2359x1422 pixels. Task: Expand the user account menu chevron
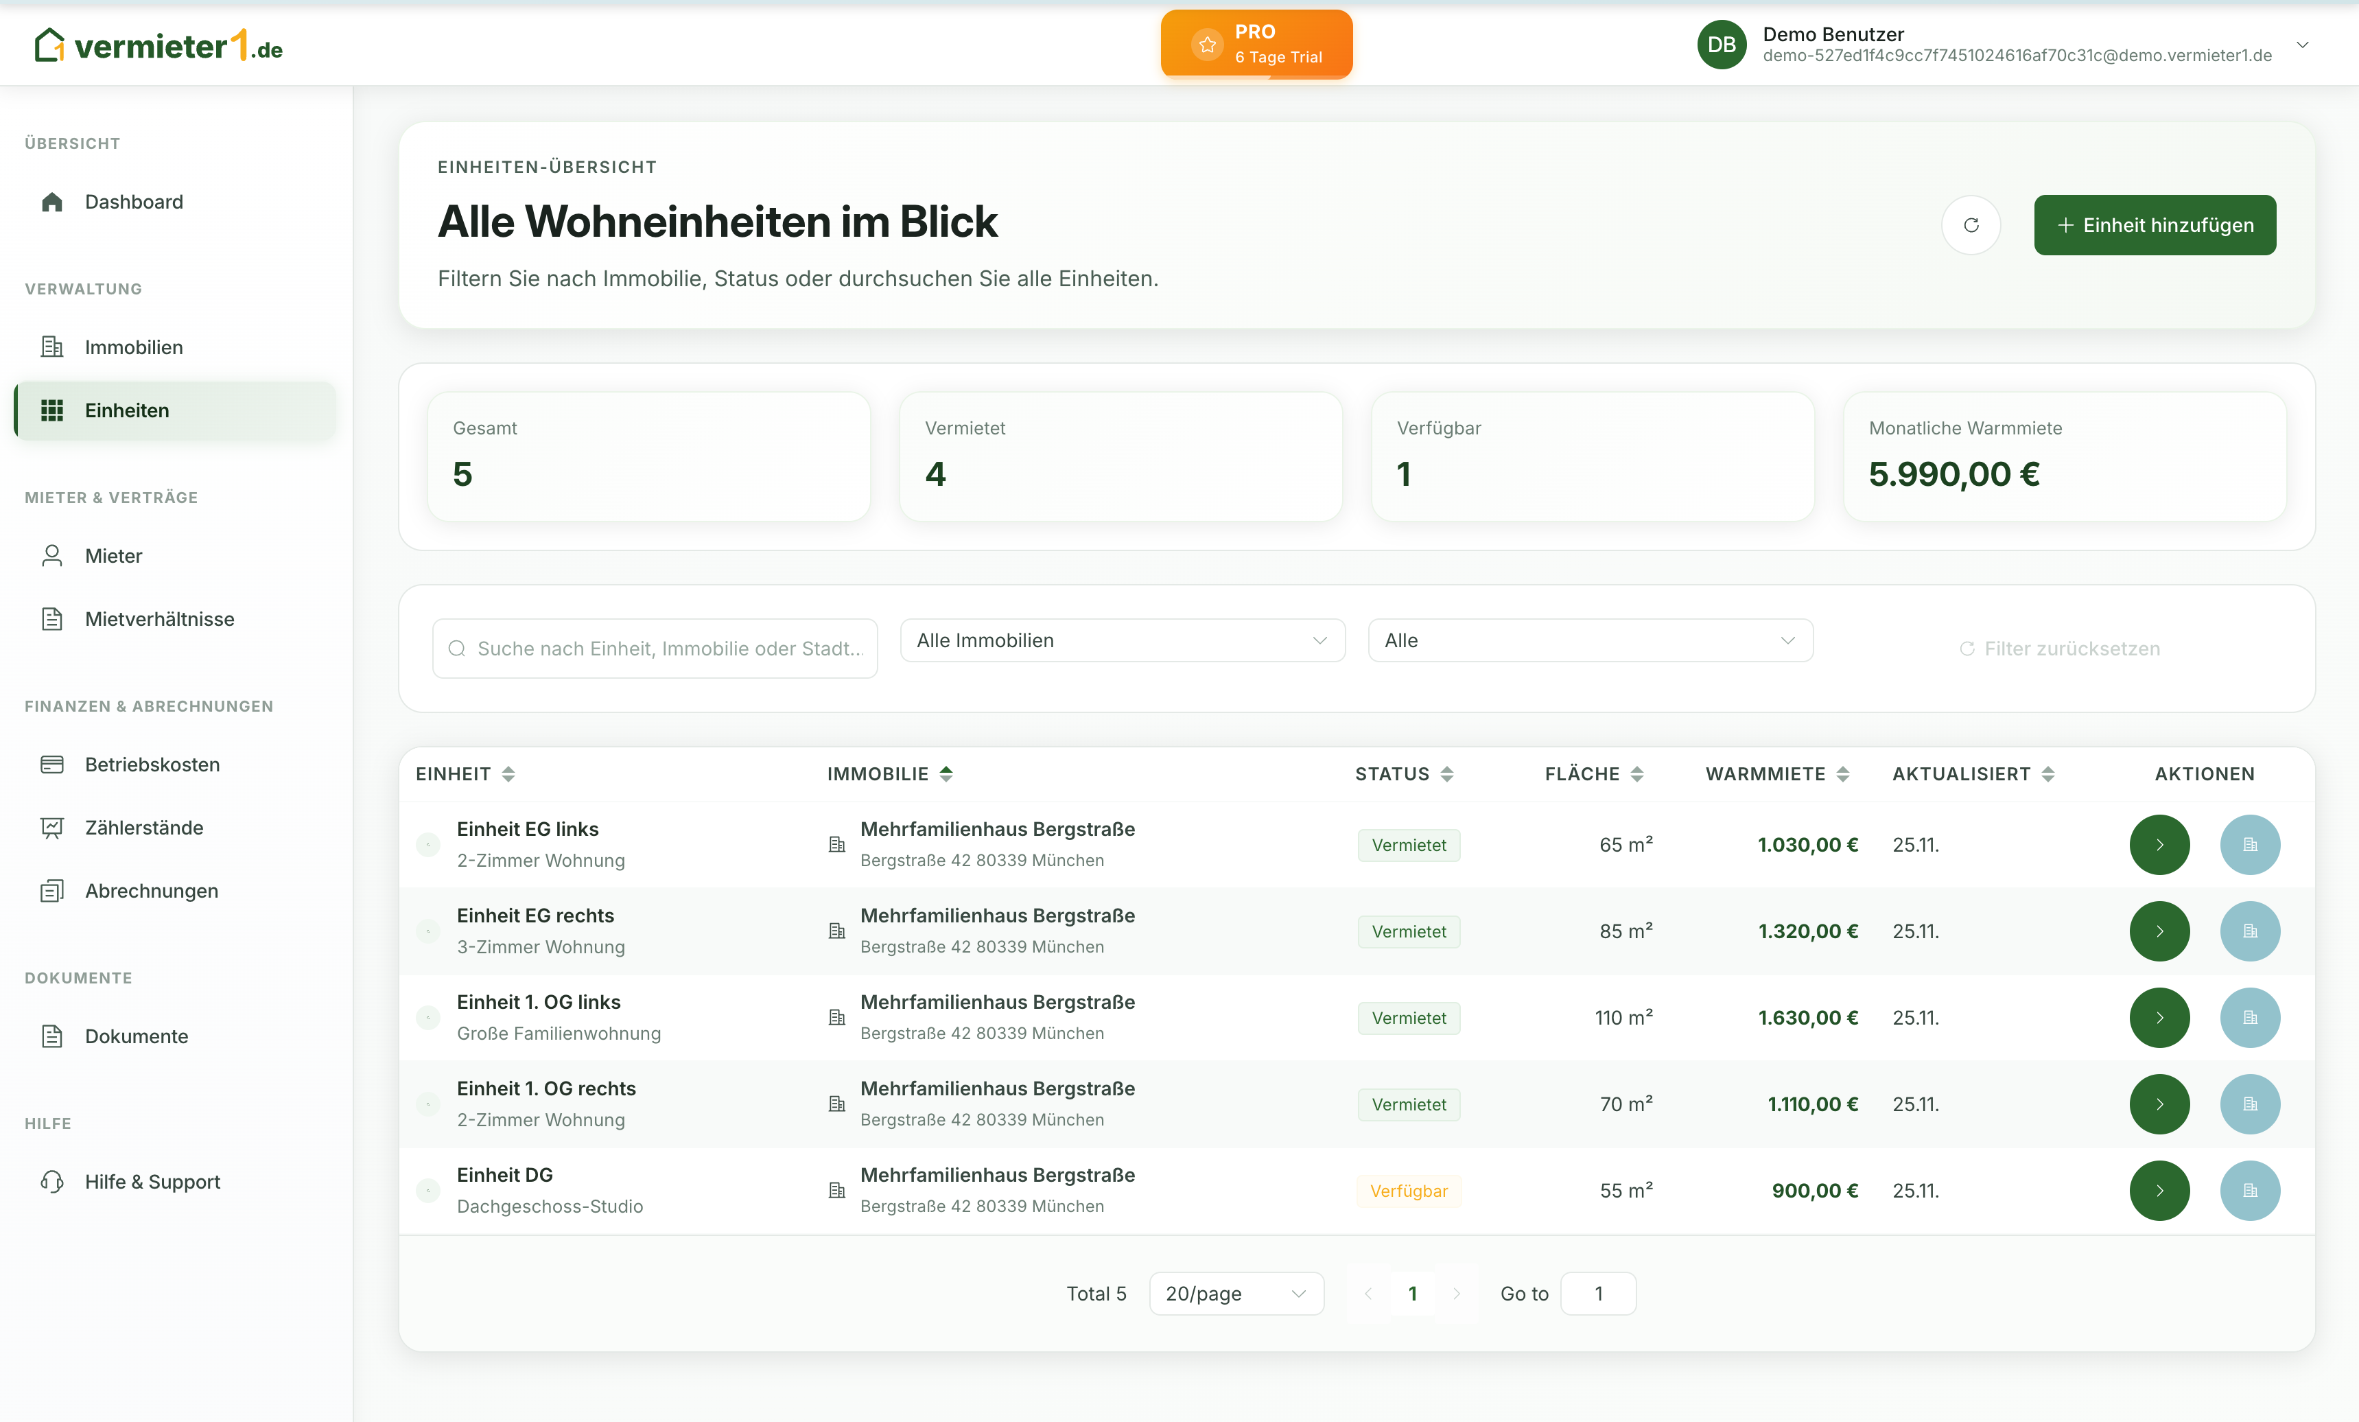(x=2303, y=44)
